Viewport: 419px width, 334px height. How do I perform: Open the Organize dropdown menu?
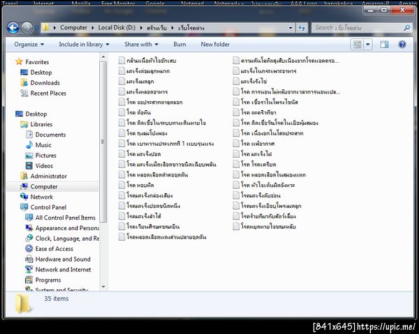coord(29,45)
